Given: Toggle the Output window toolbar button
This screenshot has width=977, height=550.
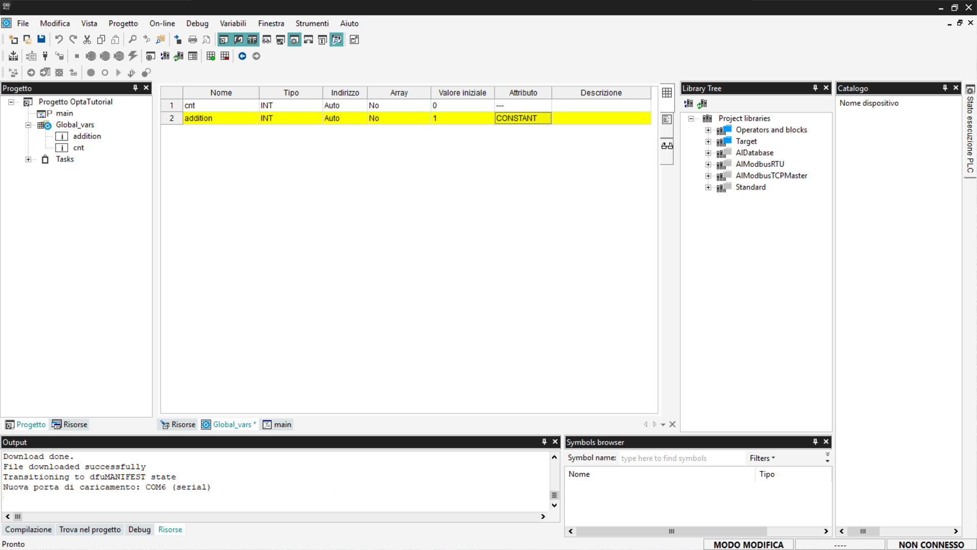Looking at the screenshot, I should click(x=238, y=39).
